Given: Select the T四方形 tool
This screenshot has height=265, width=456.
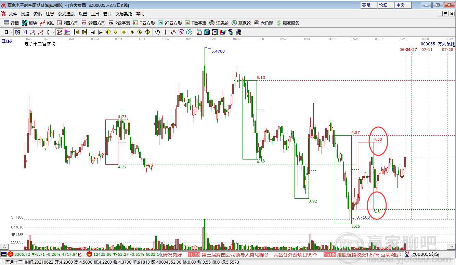Looking at the screenshot, I should coord(144,23).
